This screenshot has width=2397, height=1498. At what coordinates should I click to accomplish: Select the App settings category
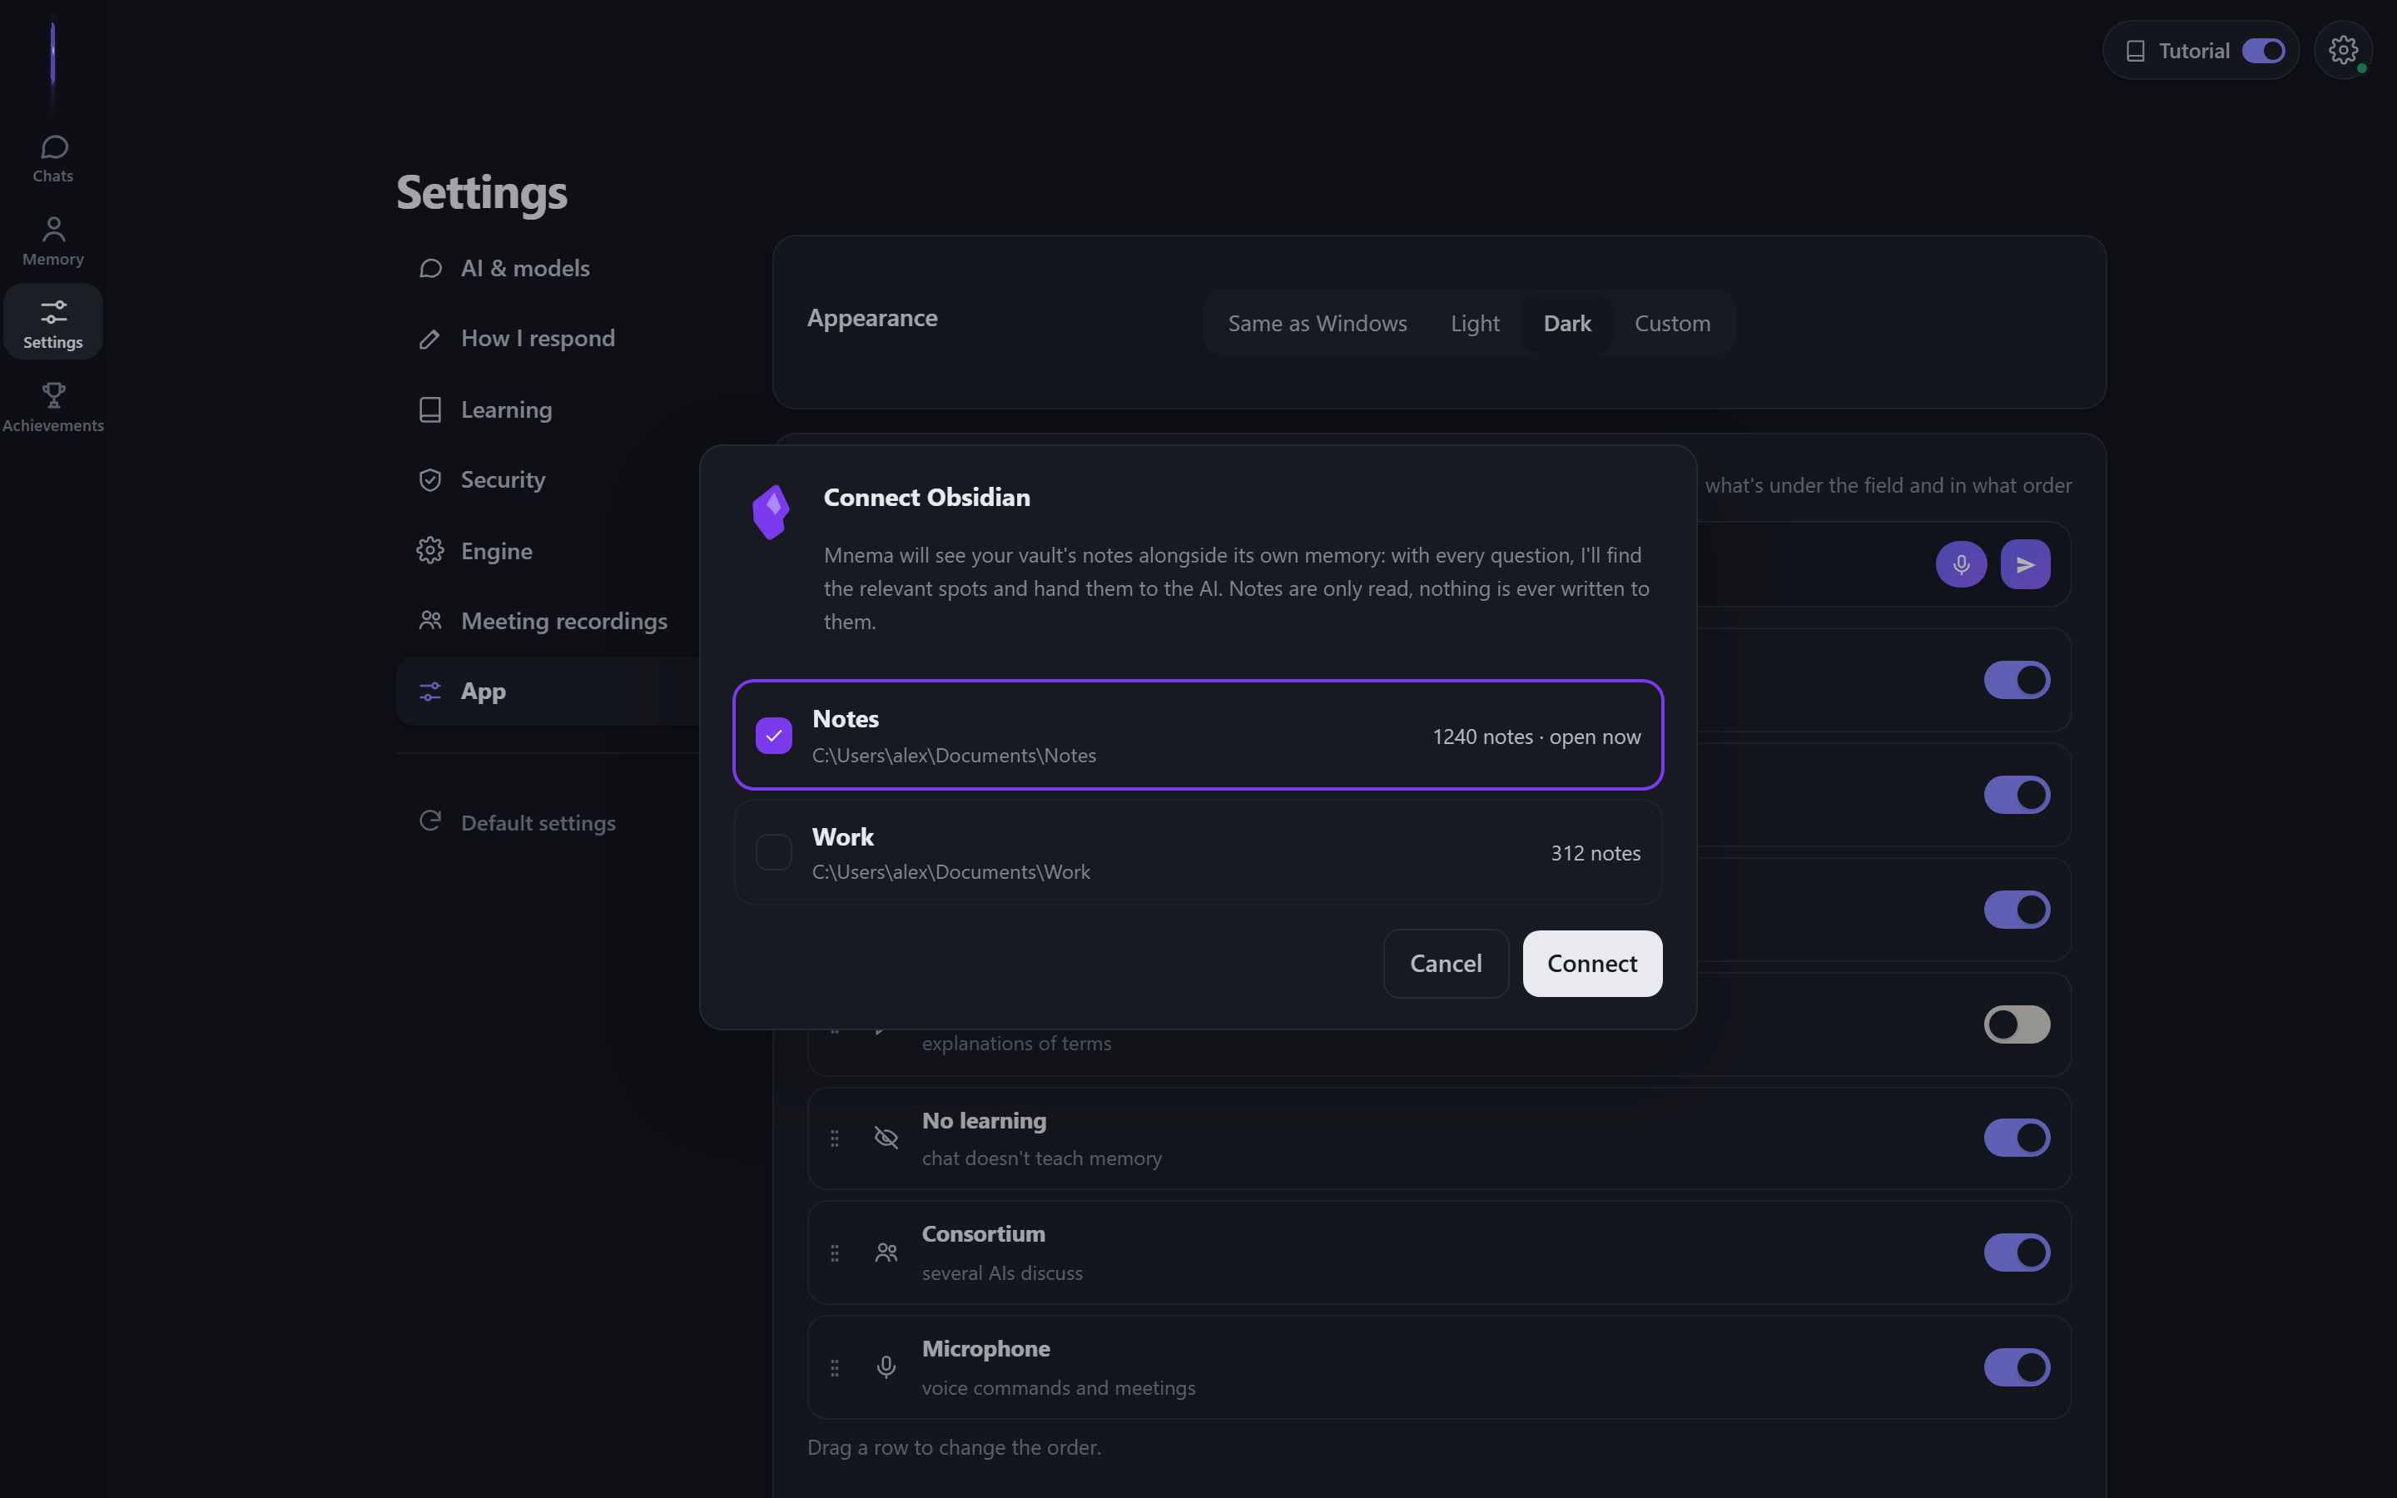(x=548, y=692)
